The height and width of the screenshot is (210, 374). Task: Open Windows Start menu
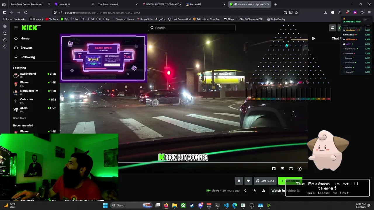coord(105,205)
